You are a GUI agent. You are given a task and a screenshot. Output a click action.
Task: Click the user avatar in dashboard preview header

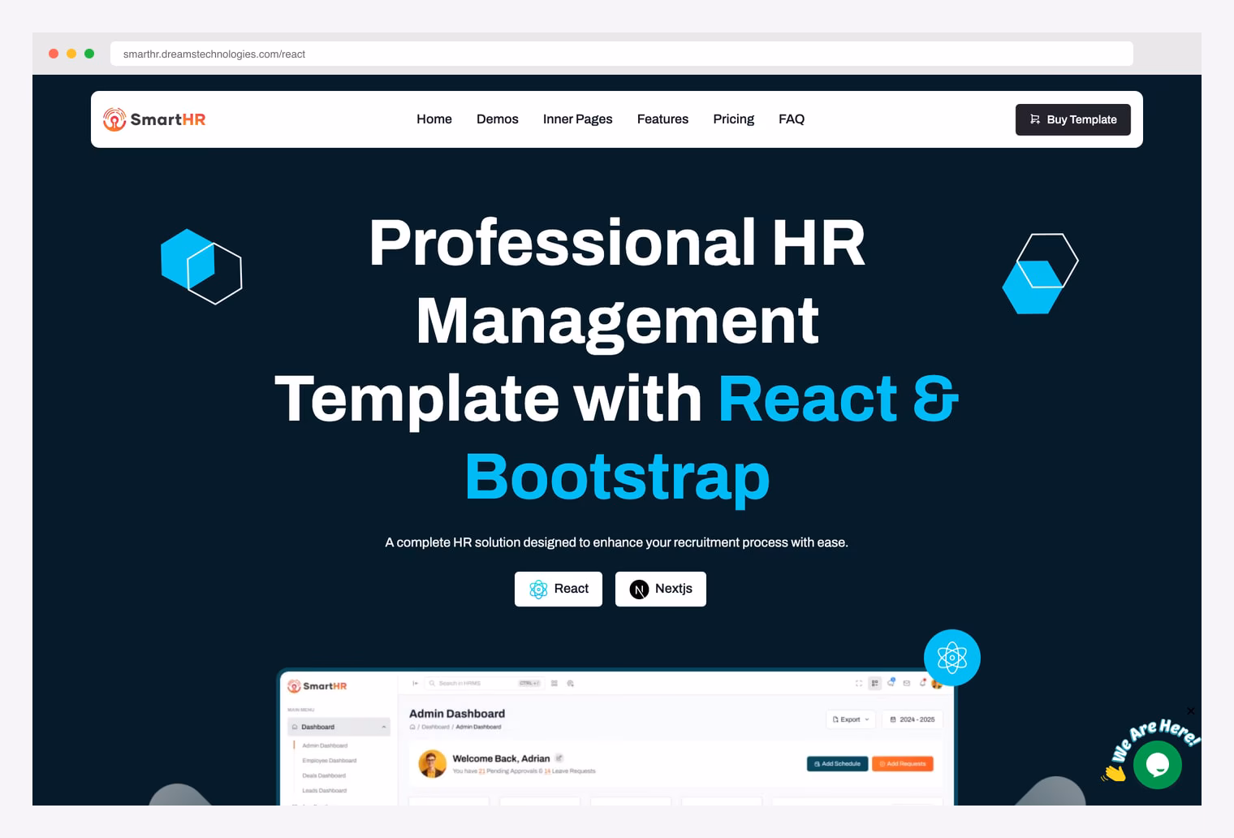click(937, 684)
